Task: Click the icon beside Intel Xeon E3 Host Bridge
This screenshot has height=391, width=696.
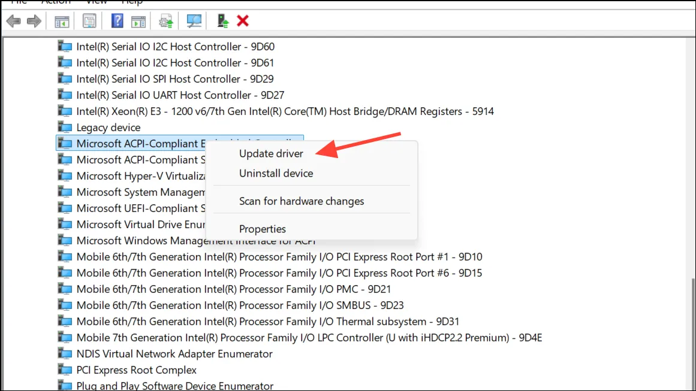Action: tap(65, 111)
